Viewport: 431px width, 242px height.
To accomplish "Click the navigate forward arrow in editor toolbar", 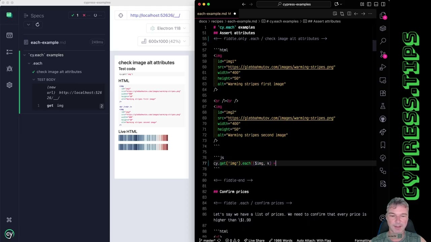I will pyautogui.click(x=363, y=14).
